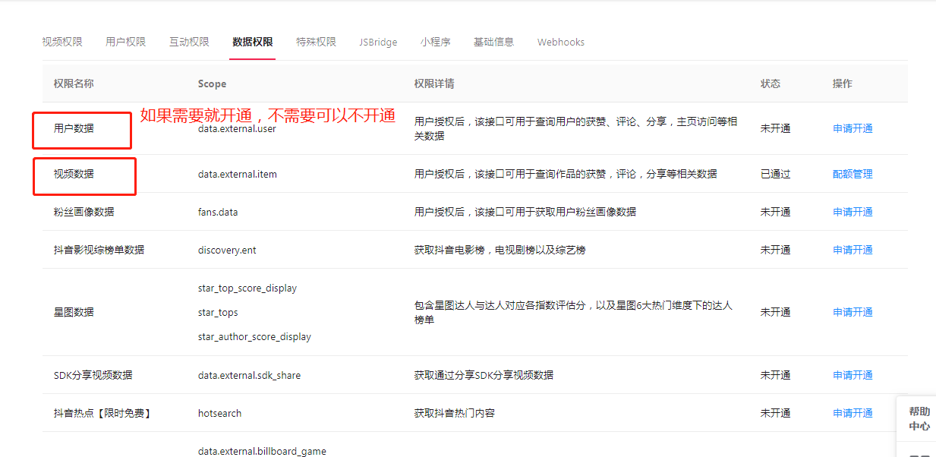Click the 状态 column header
This screenshot has height=457, width=936.
[x=771, y=84]
